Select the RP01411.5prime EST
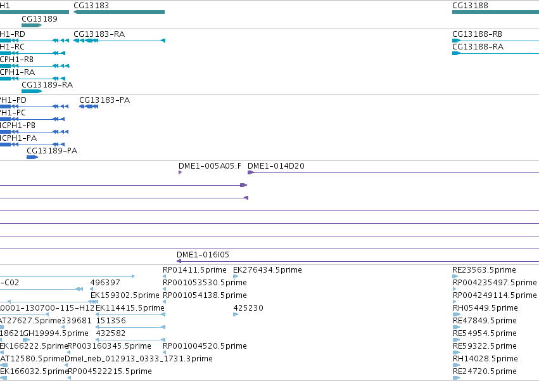539x381 pixels. pos(164,276)
